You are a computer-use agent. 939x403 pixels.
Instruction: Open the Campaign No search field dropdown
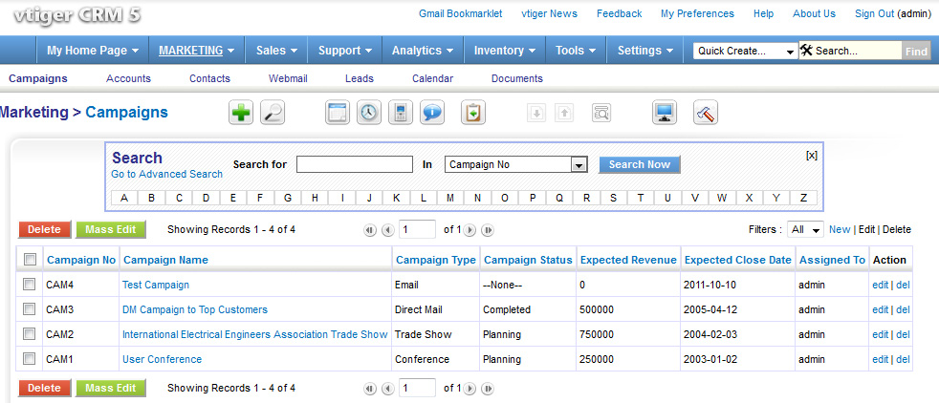click(x=516, y=164)
